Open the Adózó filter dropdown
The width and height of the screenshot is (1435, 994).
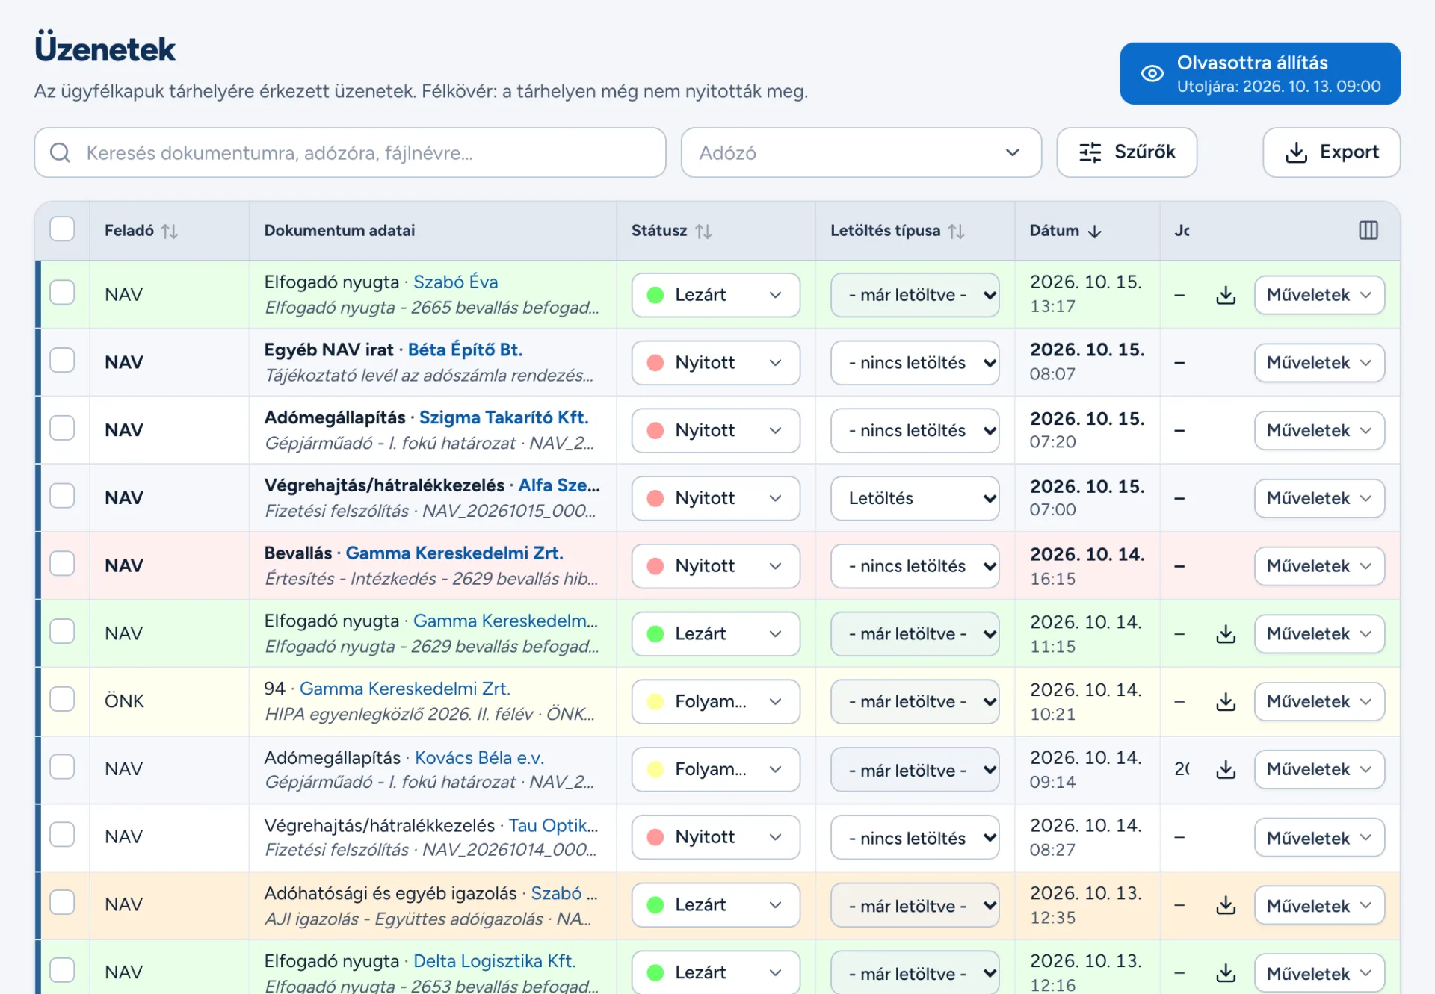point(861,152)
